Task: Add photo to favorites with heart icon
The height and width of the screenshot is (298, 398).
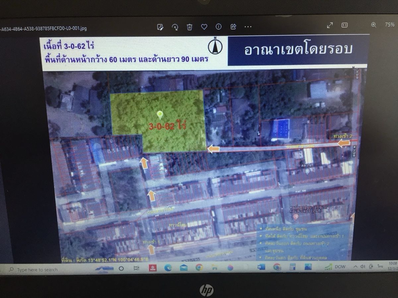Action: pyautogui.click(x=204, y=26)
